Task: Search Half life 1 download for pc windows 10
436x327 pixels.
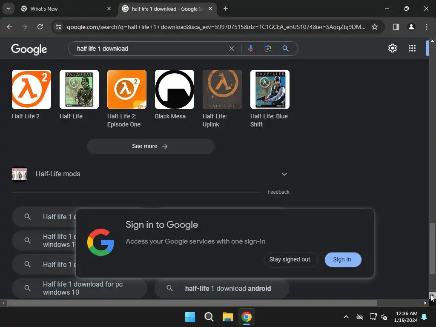Action: click(x=79, y=288)
